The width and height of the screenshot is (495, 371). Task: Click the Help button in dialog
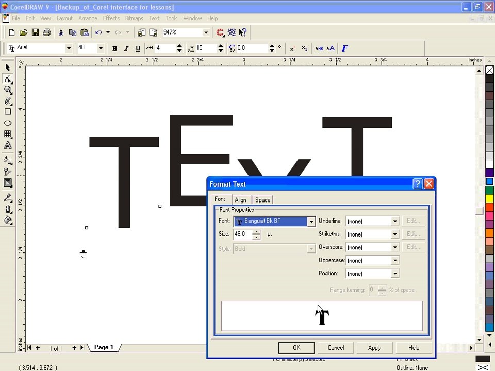(x=414, y=348)
